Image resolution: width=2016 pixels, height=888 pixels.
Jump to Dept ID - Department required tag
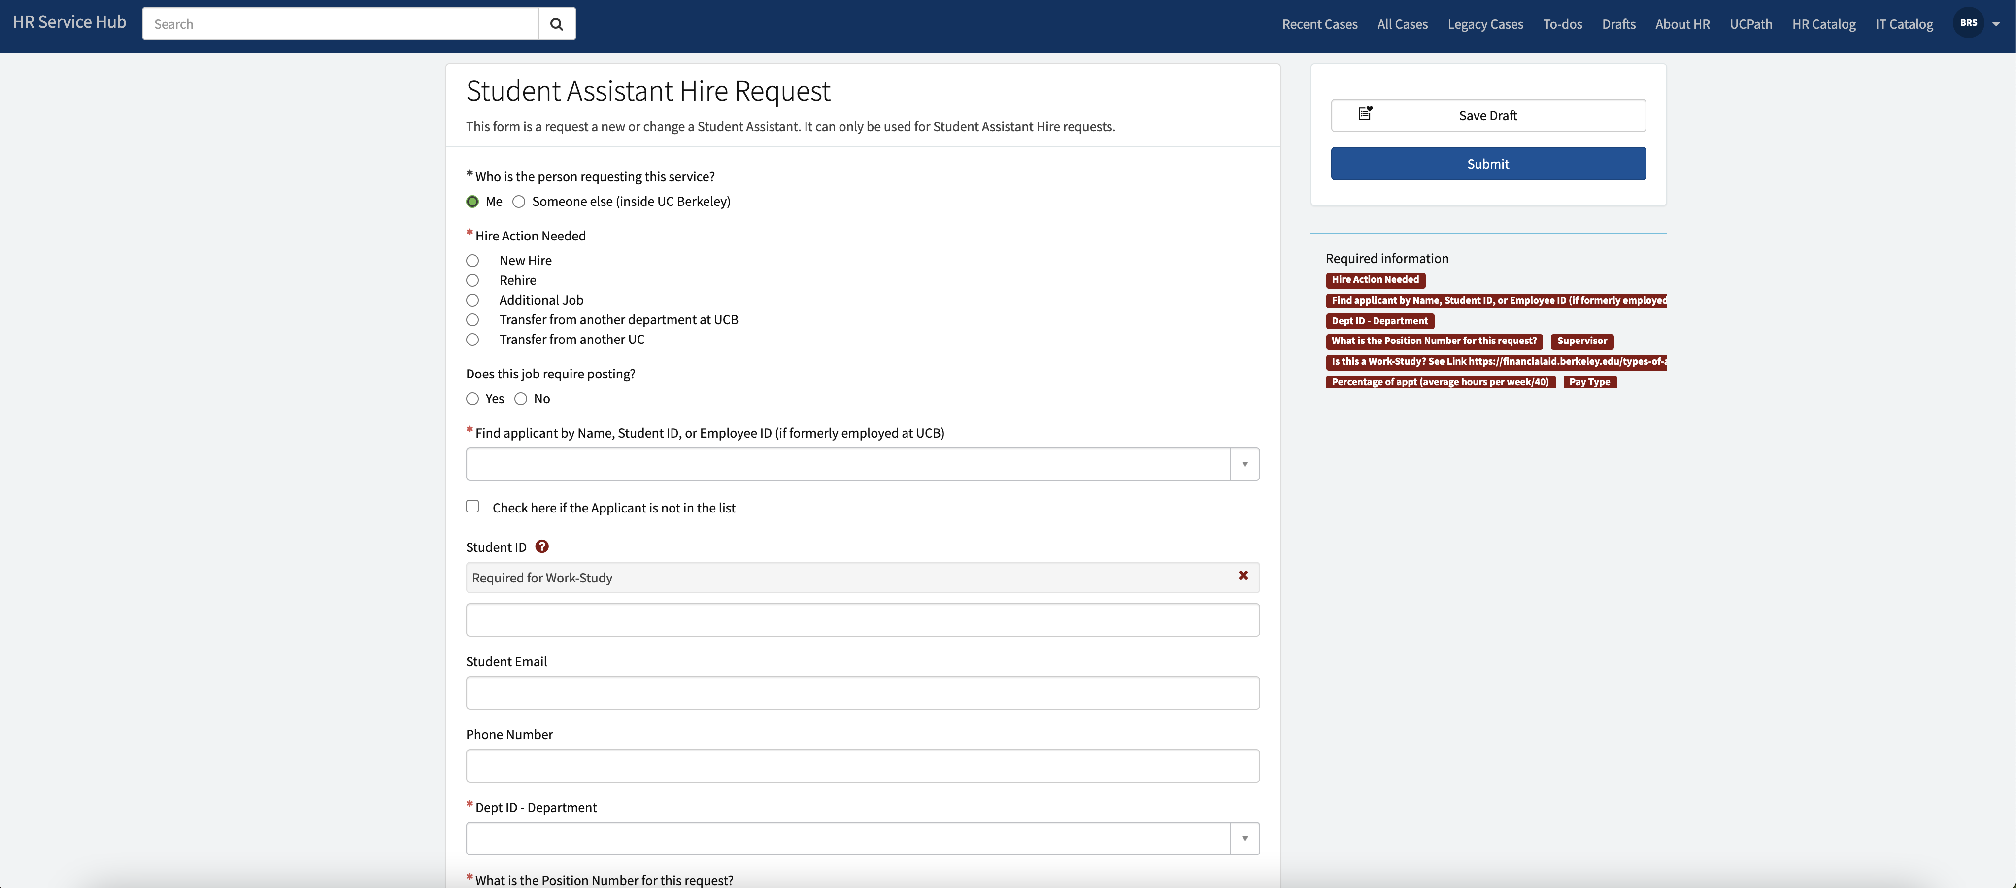[1380, 321]
